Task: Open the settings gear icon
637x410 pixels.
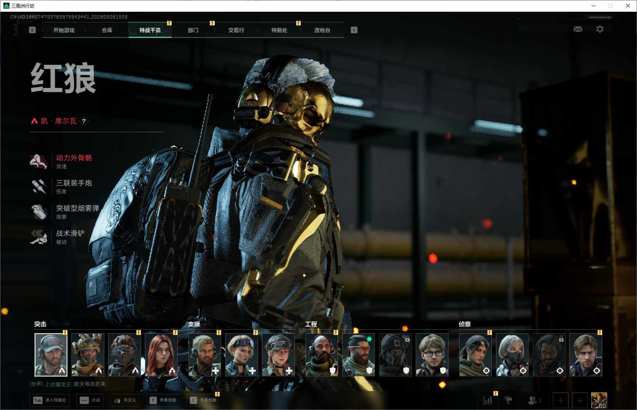Action: point(600,29)
